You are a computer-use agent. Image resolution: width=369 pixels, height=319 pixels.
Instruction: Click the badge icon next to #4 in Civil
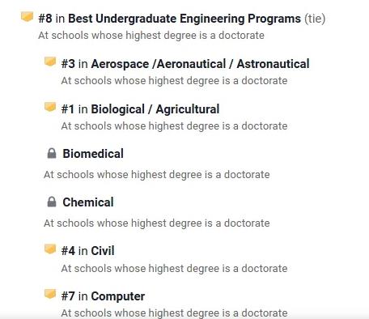(x=50, y=249)
